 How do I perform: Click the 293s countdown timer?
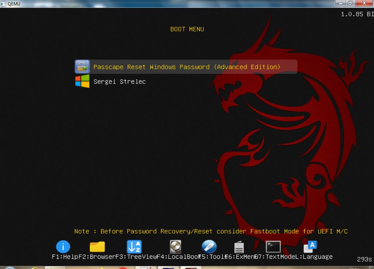(x=364, y=259)
